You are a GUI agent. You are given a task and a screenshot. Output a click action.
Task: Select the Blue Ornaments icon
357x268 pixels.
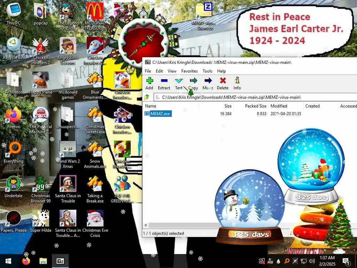[95, 86]
